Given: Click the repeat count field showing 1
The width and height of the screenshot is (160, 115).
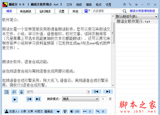Looking at the screenshot, I should 103,99.
